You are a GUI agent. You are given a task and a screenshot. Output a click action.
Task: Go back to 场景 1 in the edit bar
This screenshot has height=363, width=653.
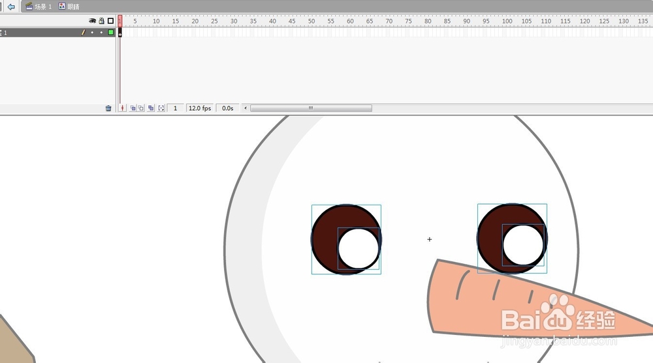[x=39, y=7]
